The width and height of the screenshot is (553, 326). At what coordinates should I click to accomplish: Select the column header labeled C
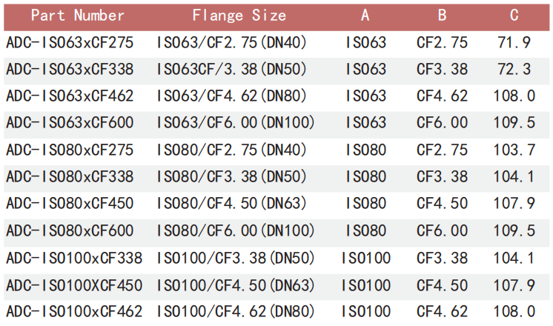click(513, 16)
